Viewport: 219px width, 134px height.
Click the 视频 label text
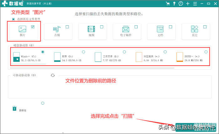pos(91,35)
